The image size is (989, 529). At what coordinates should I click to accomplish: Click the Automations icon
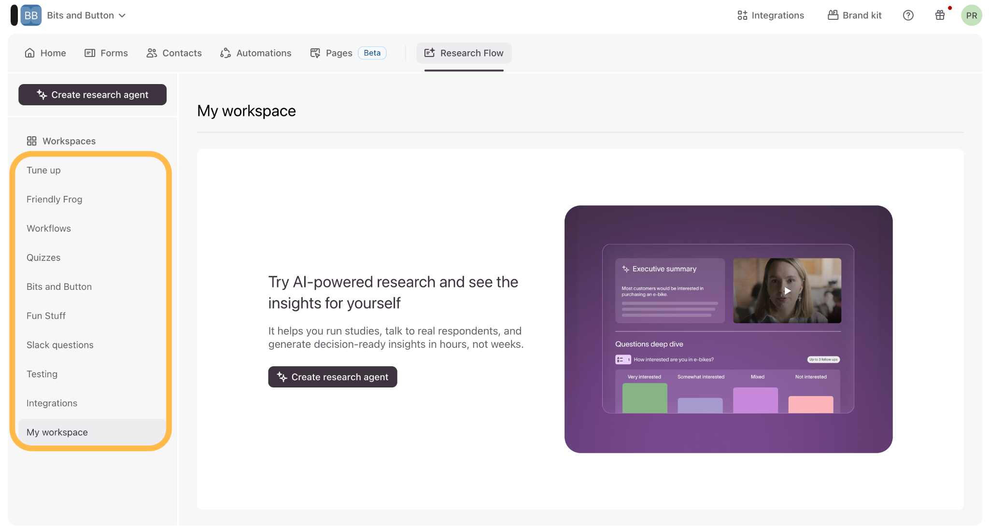click(226, 53)
